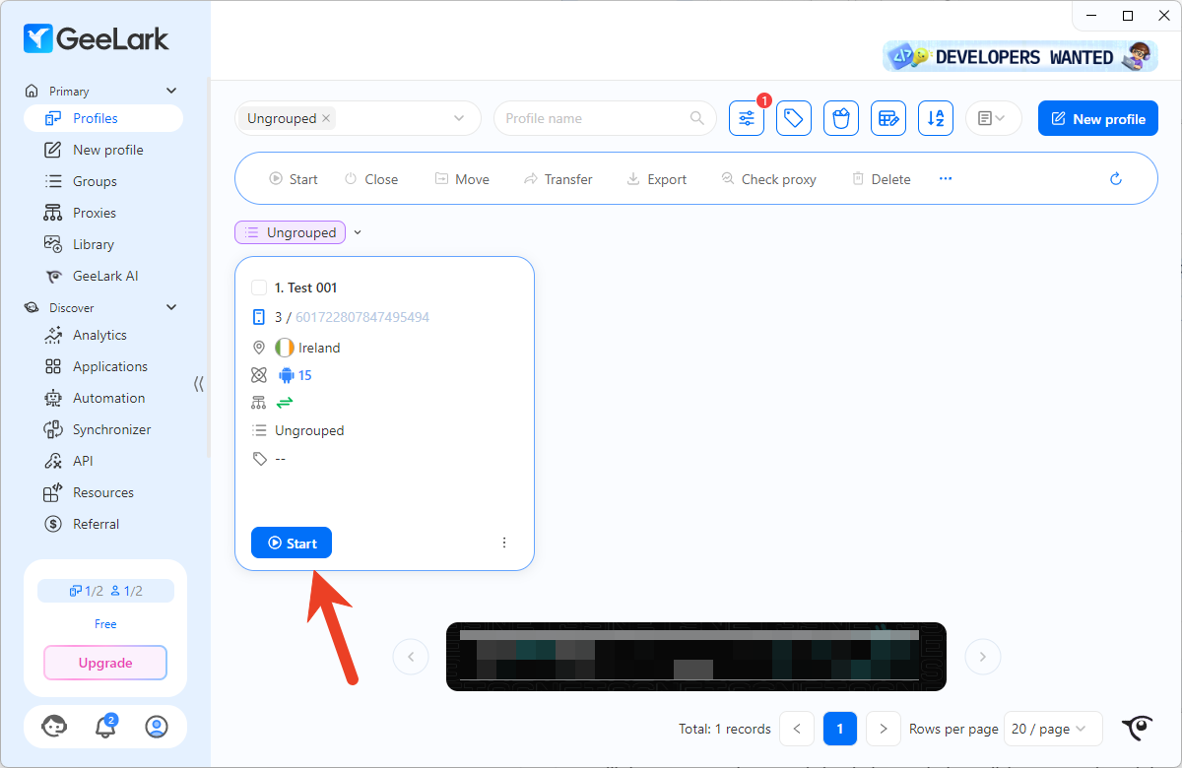Expand the group filter dropdown
This screenshot has height=768, width=1182.
(x=459, y=118)
